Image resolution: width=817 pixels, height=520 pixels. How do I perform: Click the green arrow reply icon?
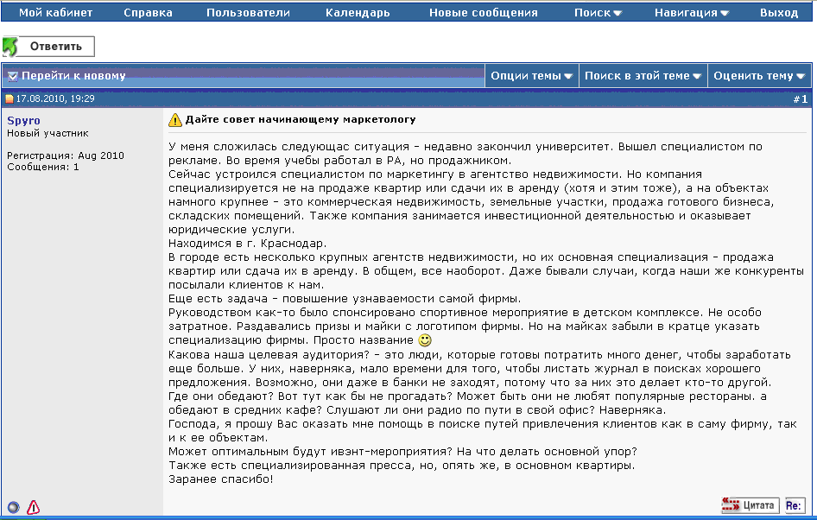pos(10,47)
